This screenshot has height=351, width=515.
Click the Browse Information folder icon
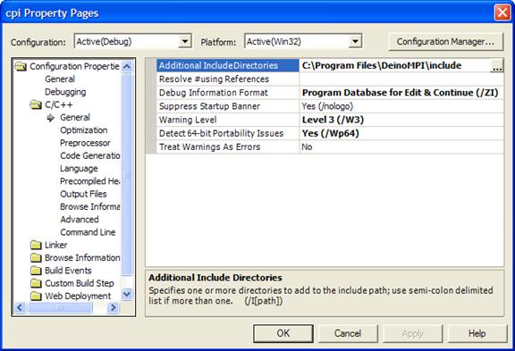pos(36,258)
